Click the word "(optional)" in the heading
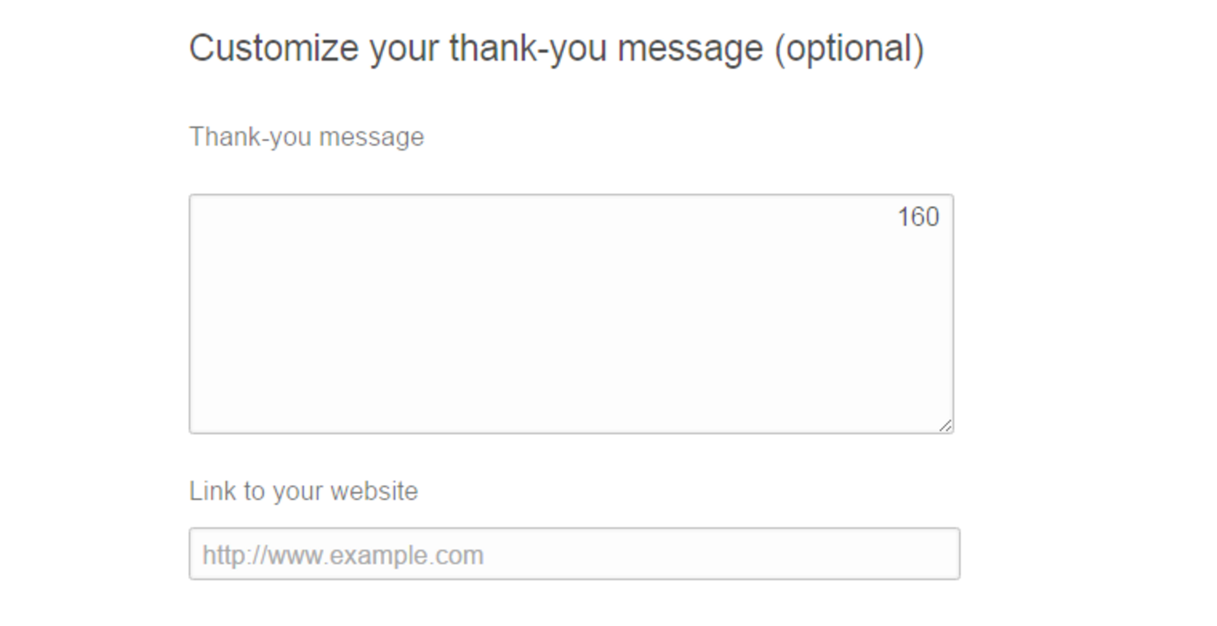 [x=849, y=48]
